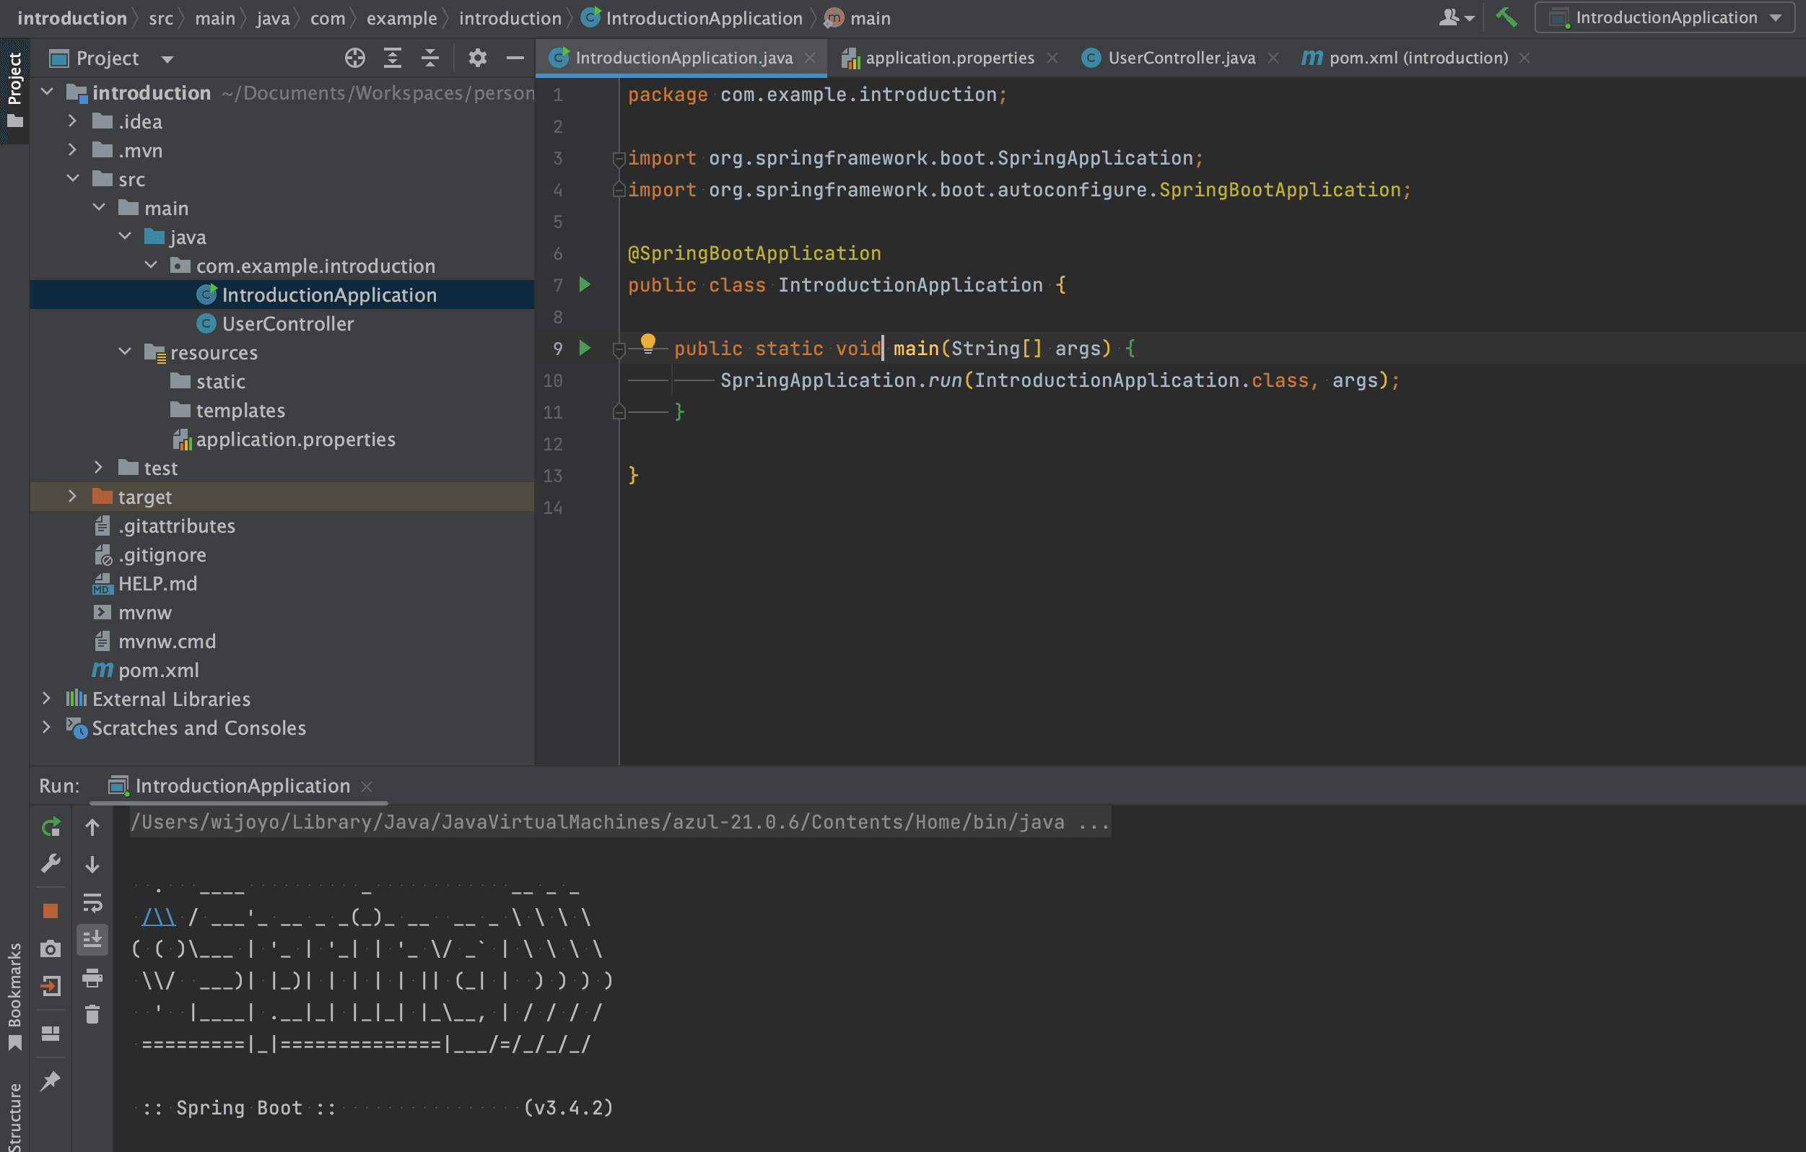Viewport: 1806px width, 1152px height.
Task: Clear console with trash icon
Action: pos(92,1014)
